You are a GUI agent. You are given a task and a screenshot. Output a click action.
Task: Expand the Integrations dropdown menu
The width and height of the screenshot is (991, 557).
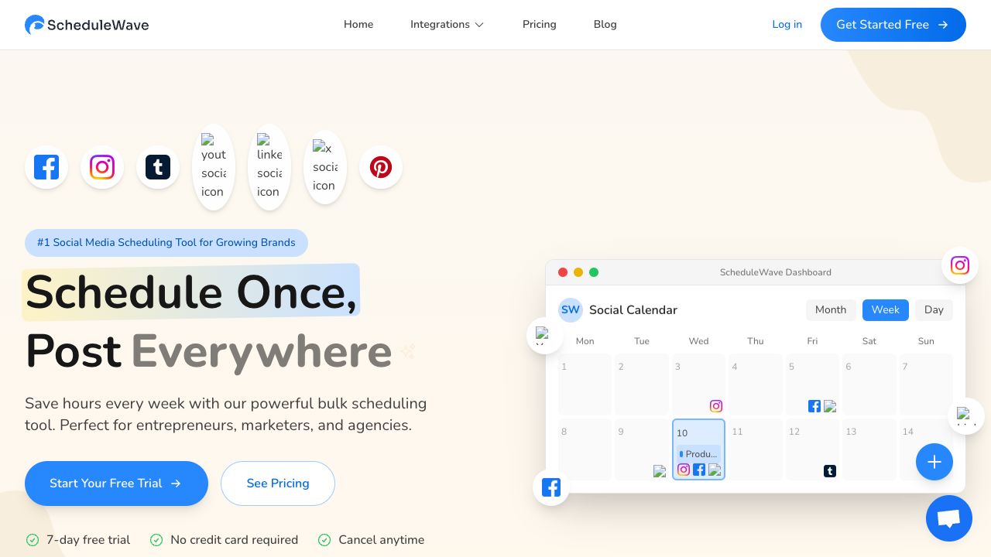[x=447, y=25]
